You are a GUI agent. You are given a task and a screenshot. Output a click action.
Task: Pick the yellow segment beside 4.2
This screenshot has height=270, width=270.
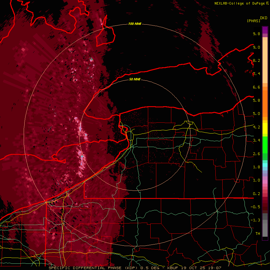[265, 128]
